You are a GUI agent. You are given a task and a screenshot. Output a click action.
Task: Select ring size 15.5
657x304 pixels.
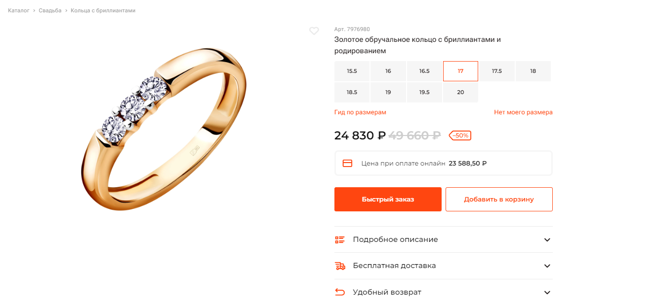pos(352,71)
